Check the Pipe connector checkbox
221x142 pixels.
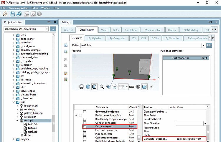85,134
